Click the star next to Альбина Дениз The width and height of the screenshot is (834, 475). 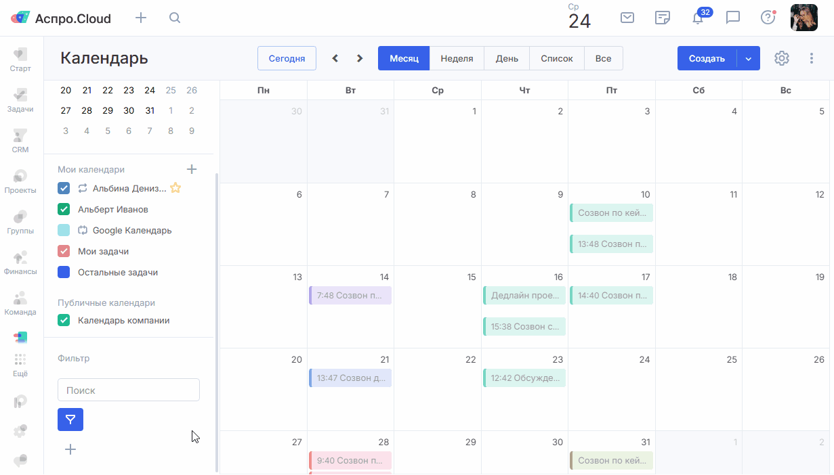(175, 188)
